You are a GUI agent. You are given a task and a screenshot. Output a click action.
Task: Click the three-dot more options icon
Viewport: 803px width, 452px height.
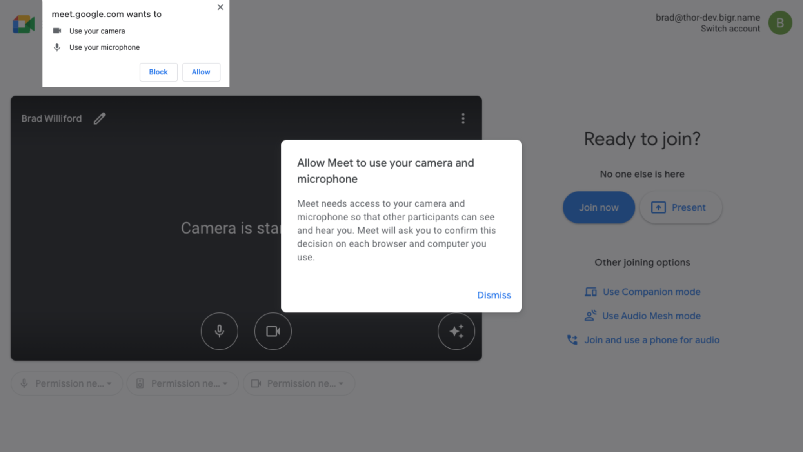coord(463,118)
